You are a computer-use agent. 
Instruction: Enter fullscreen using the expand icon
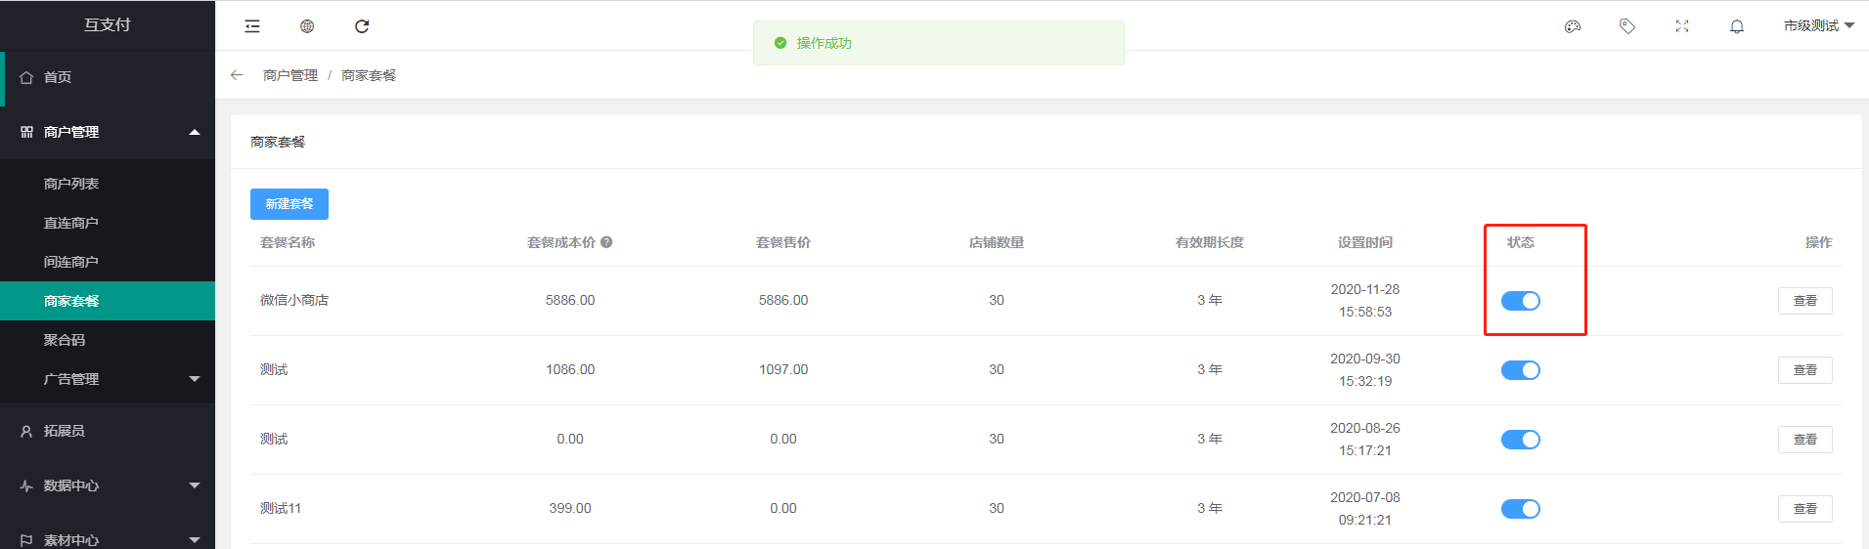[x=1682, y=26]
